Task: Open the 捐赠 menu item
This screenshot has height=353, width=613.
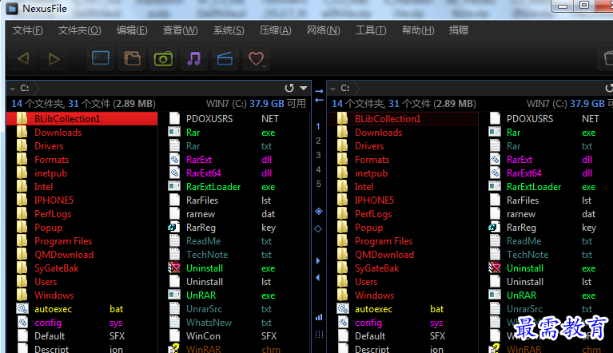Action: click(459, 30)
